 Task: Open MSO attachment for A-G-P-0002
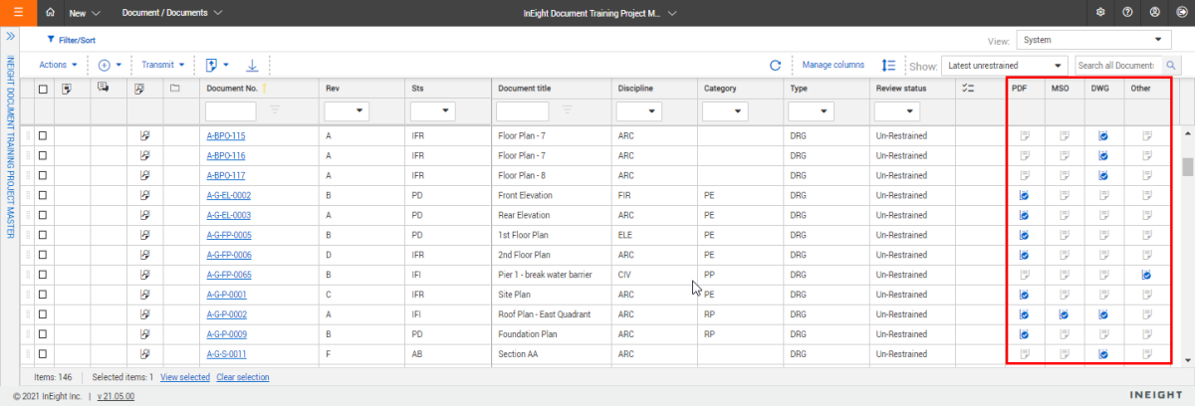(1064, 314)
